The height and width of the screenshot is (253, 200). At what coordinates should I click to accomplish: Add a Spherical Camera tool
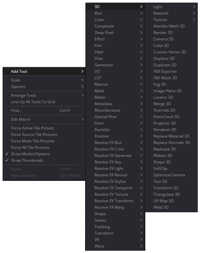(x=171, y=175)
